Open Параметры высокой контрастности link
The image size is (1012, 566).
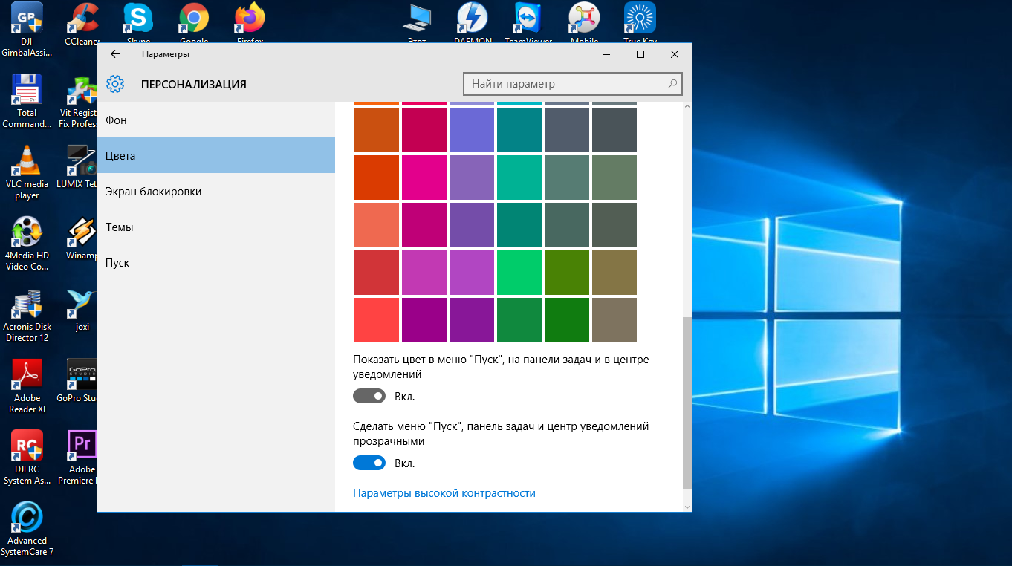[444, 493]
